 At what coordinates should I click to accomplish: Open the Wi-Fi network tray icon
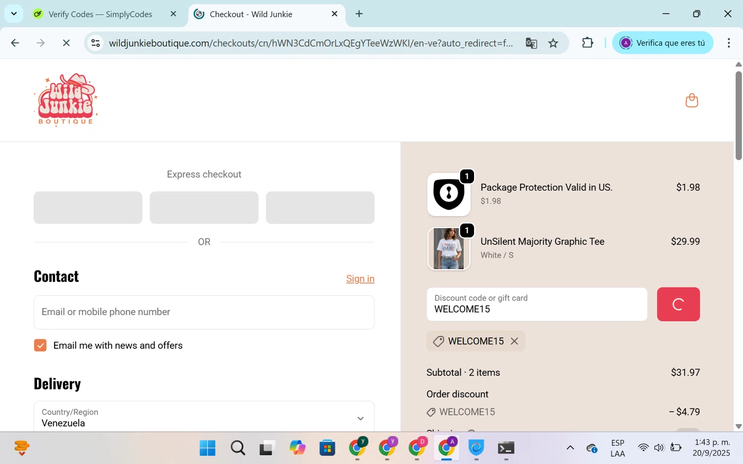pos(643,448)
